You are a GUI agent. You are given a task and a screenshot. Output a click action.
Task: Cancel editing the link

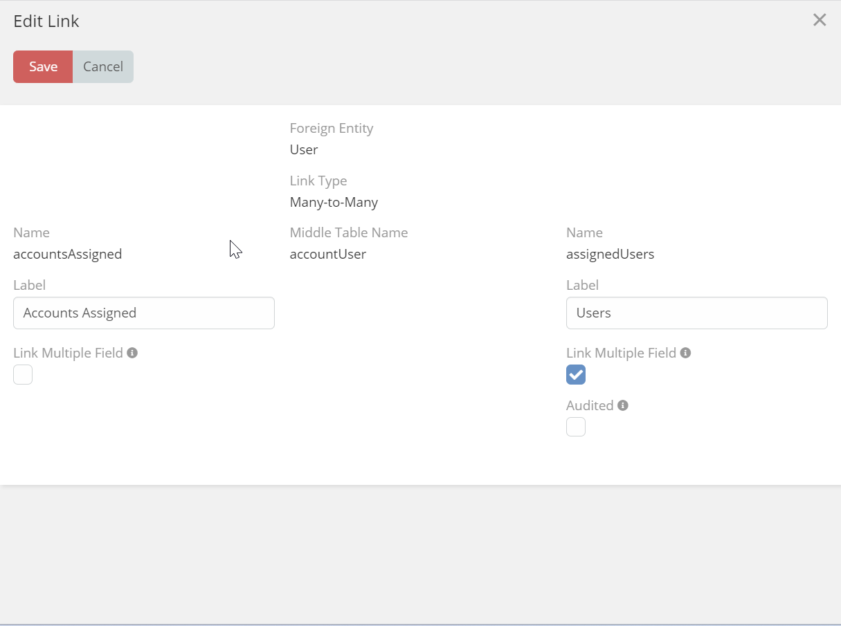tap(103, 67)
